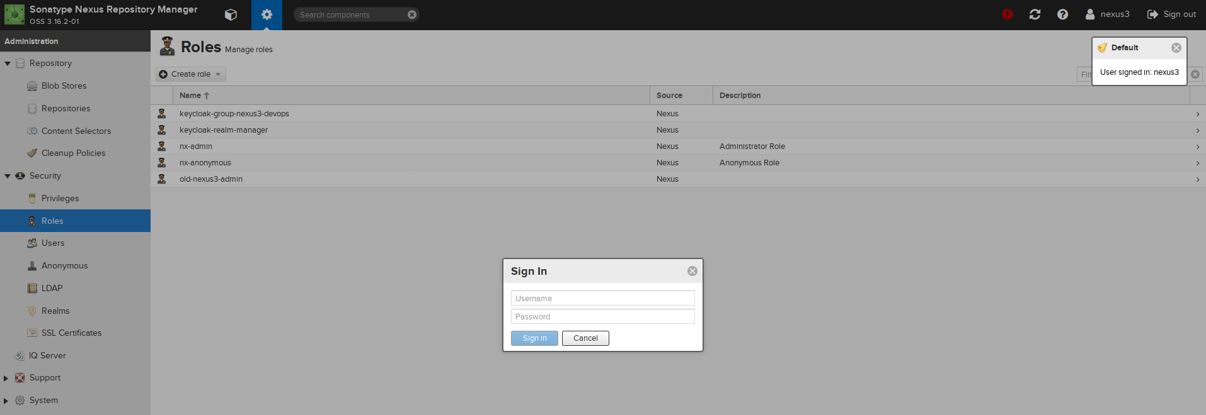Open Cleanup Policies in sidebar
This screenshot has height=415, width=1206.
point(73,153)
